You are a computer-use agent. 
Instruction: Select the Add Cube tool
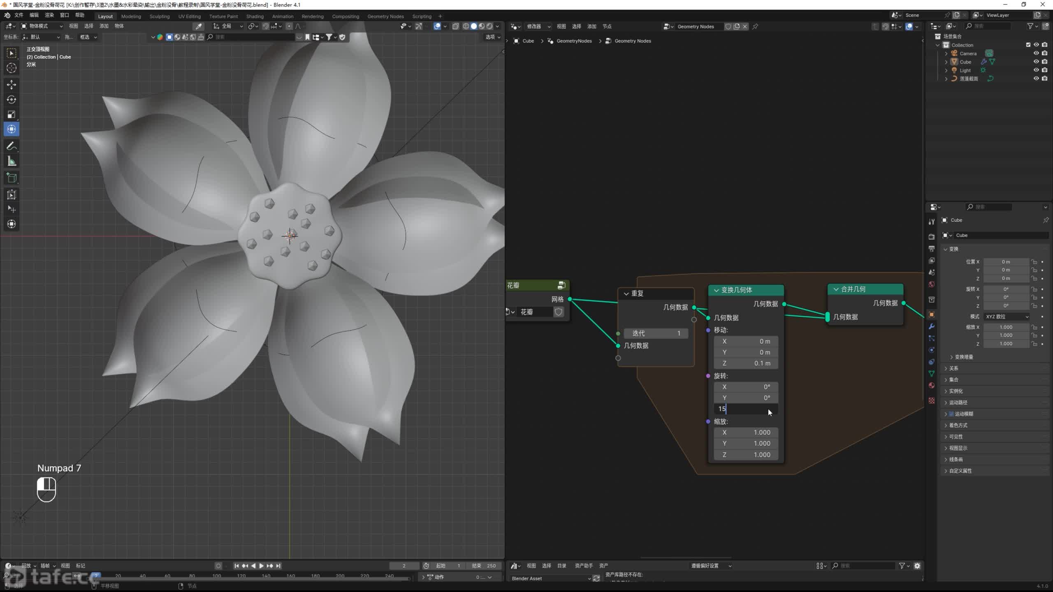click(x=11, y=178)
